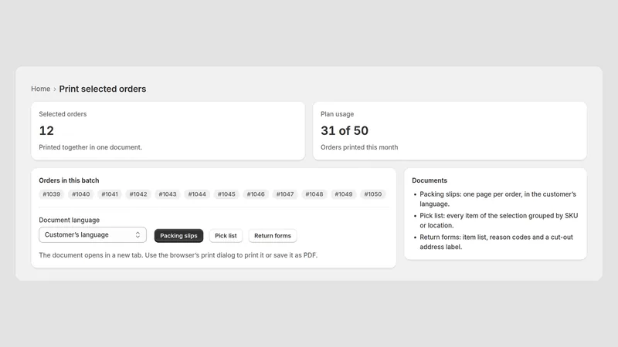This screenshot has width=618, height=347.
Task: Click the Return forms description bullet
Action: pos(496,242)
